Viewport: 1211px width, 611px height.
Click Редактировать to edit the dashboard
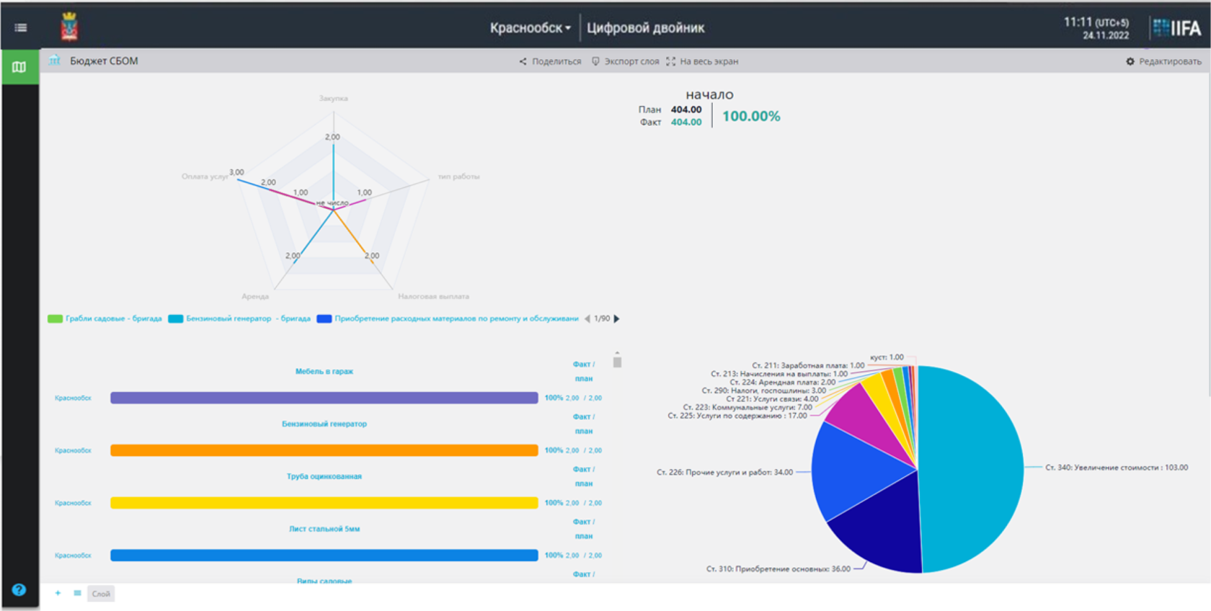pos(1164,61)
